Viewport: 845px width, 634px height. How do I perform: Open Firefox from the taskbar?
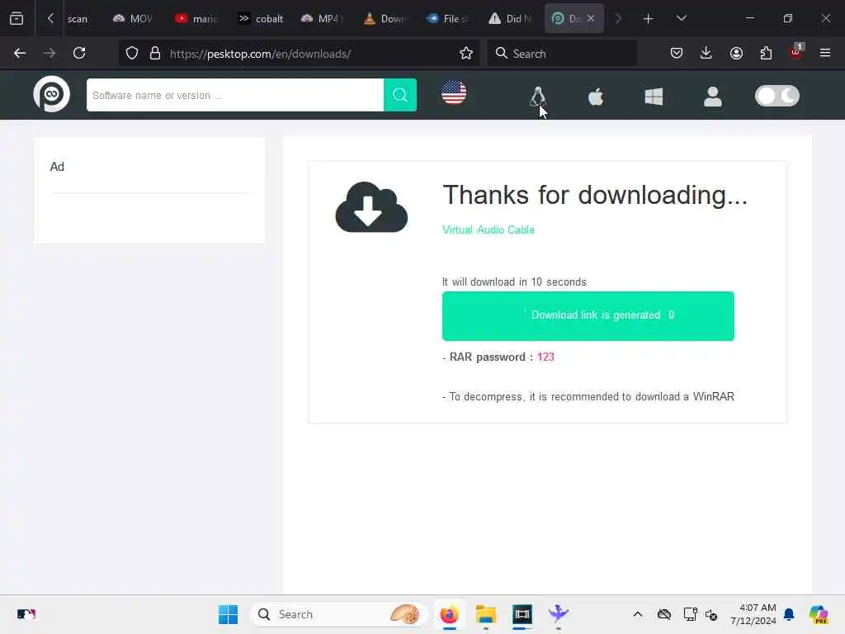tap(449, 614)
